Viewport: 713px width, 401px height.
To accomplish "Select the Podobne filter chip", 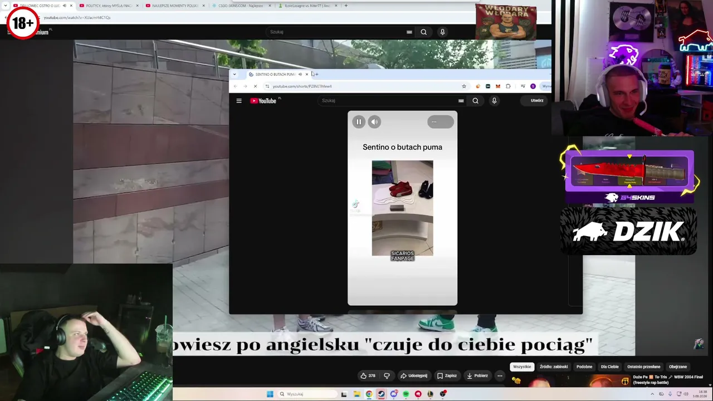I will coord(584,367).
